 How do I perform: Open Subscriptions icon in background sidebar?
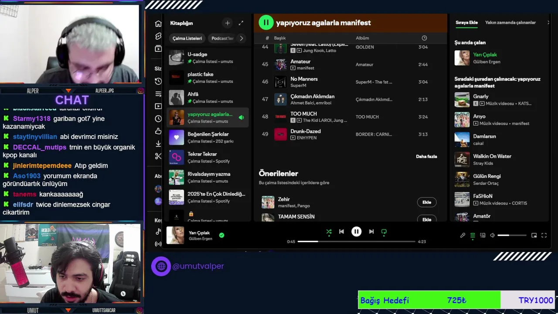pos(158,49)
